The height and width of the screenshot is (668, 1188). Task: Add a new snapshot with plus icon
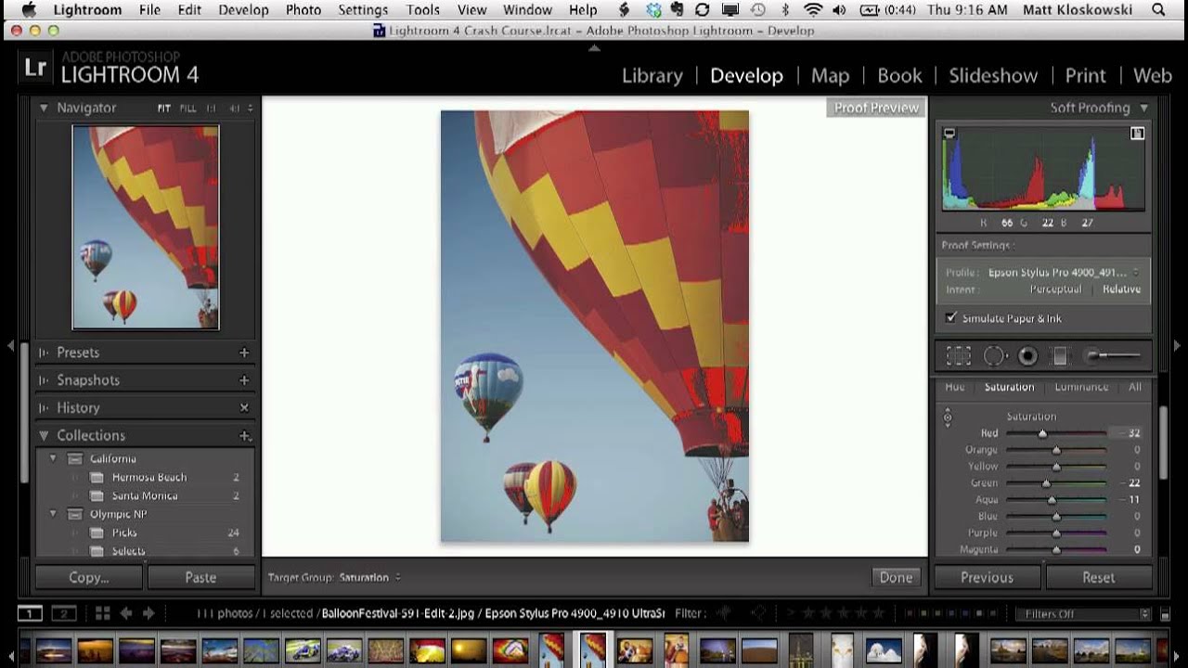(244, 380)
